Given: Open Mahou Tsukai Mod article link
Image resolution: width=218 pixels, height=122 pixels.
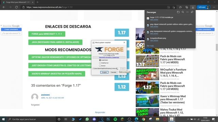Looking at the screenshot, I should click(172, 113).
